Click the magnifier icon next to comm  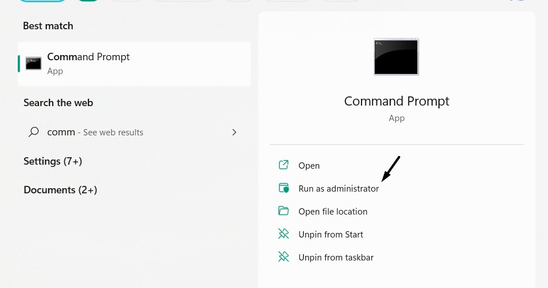coord(34,132)
